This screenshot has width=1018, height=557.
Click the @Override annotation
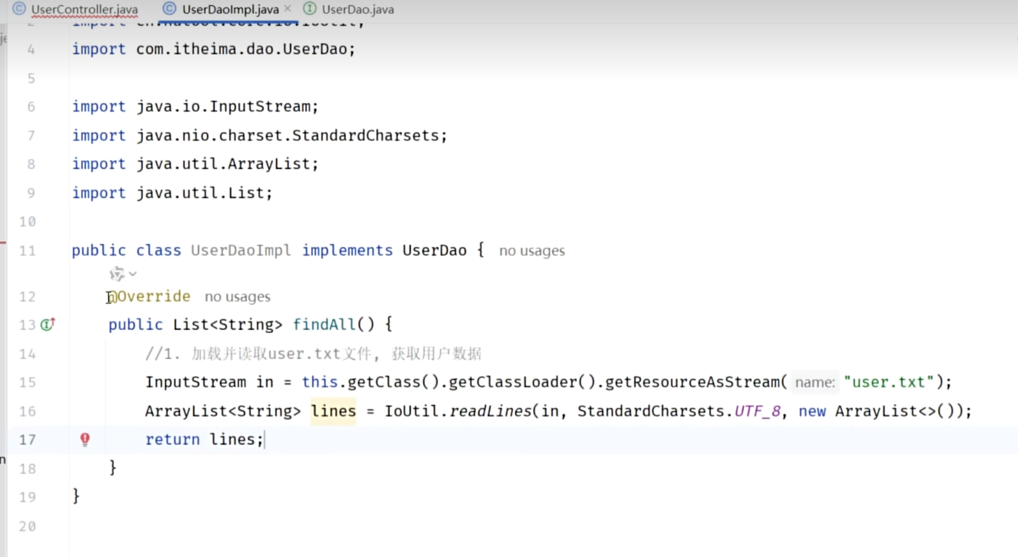point(150,296)
